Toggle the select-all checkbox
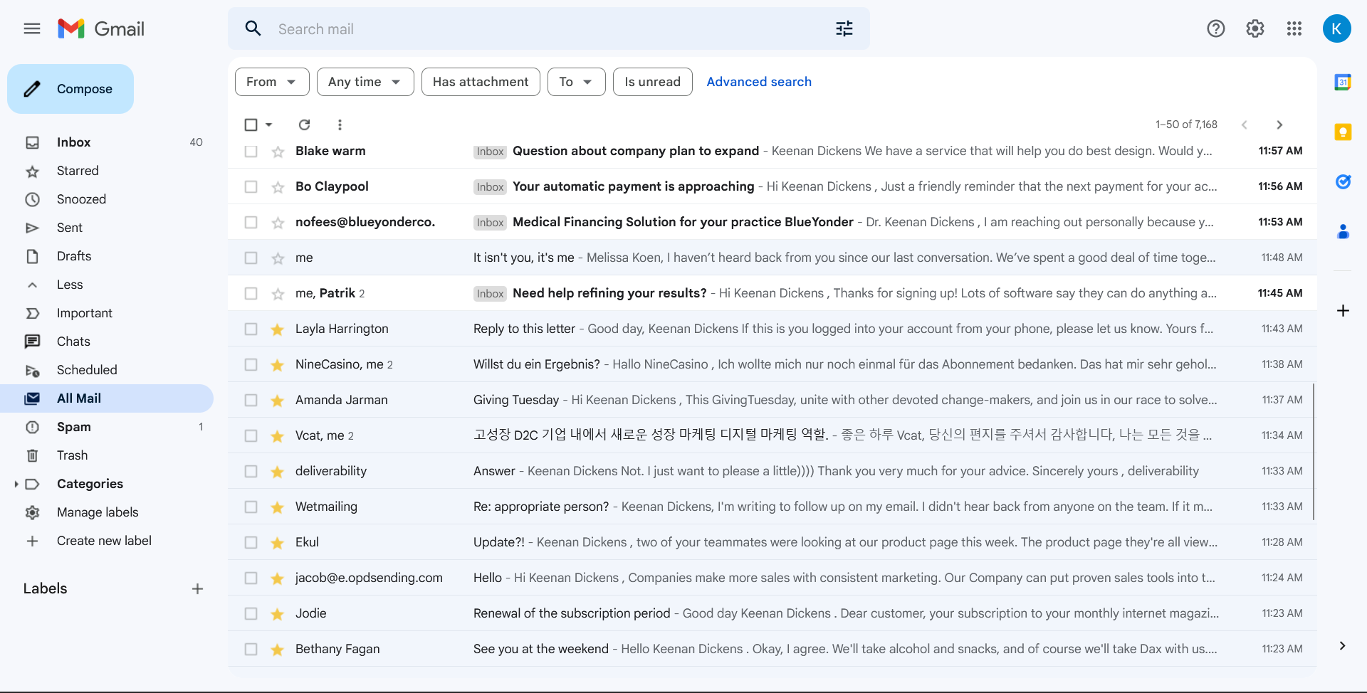The width and height of the screenshot is (1367, 693). pyautogui.click(x=251, y=125)
